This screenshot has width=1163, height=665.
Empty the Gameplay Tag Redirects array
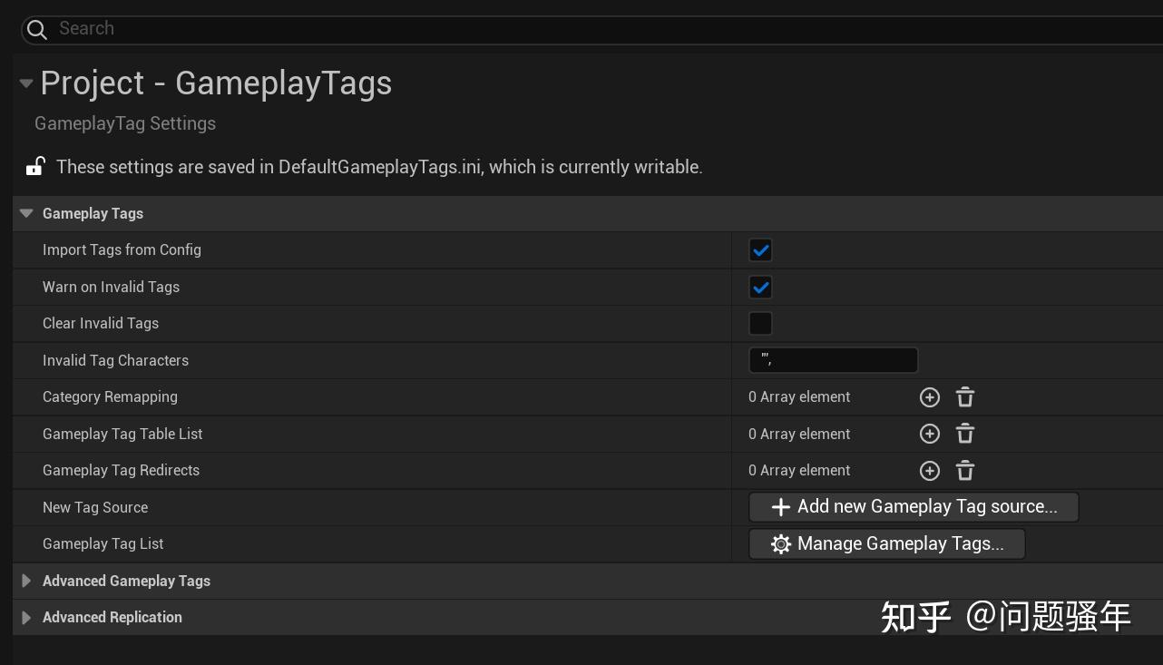point(965,471)
